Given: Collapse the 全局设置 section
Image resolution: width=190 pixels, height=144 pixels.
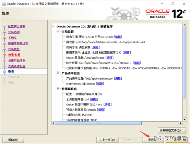Looking at the screenshot, I should 58,31.
